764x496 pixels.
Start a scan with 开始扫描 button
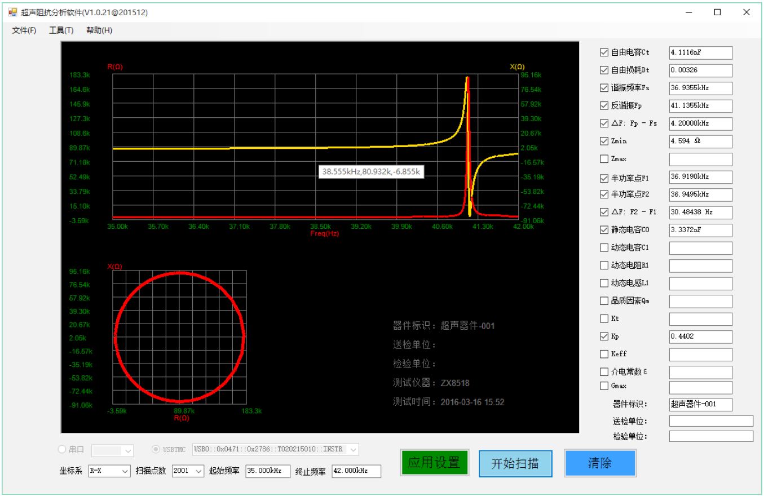[515, 463]
